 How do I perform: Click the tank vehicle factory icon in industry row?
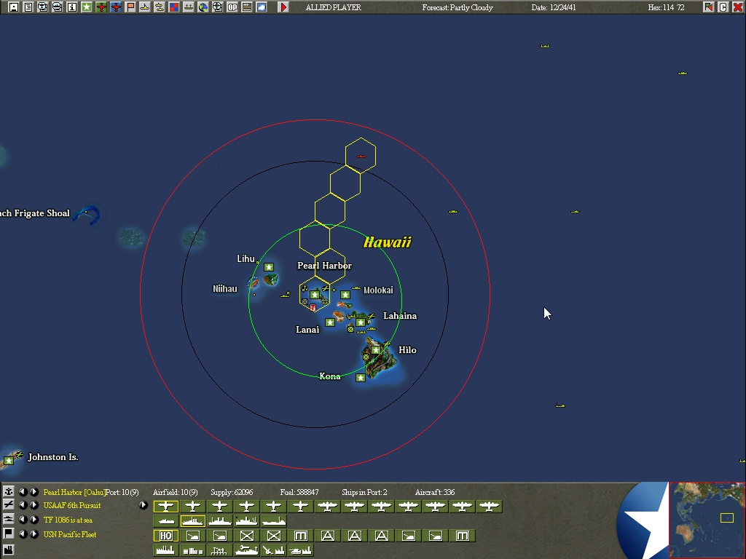pos(300,550)
